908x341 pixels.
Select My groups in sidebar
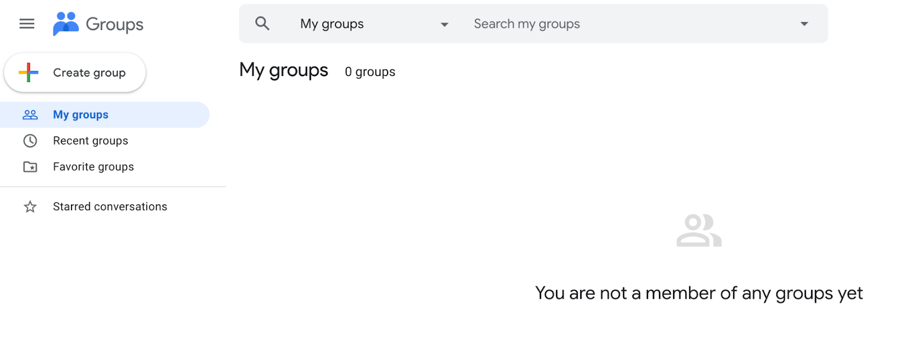click(x=104, y=115)
